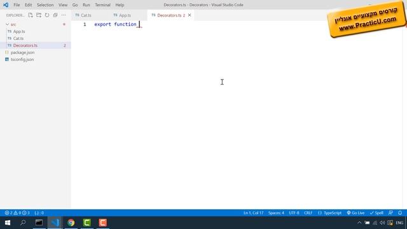Open the Go menu
Viewport: 407px width, 229px height.
75,5
